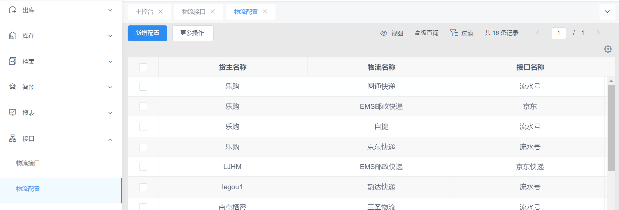The height and width of the screenshot is (210, 619).
Task: Click the legou1 cell
Action: tap(232, 187)
